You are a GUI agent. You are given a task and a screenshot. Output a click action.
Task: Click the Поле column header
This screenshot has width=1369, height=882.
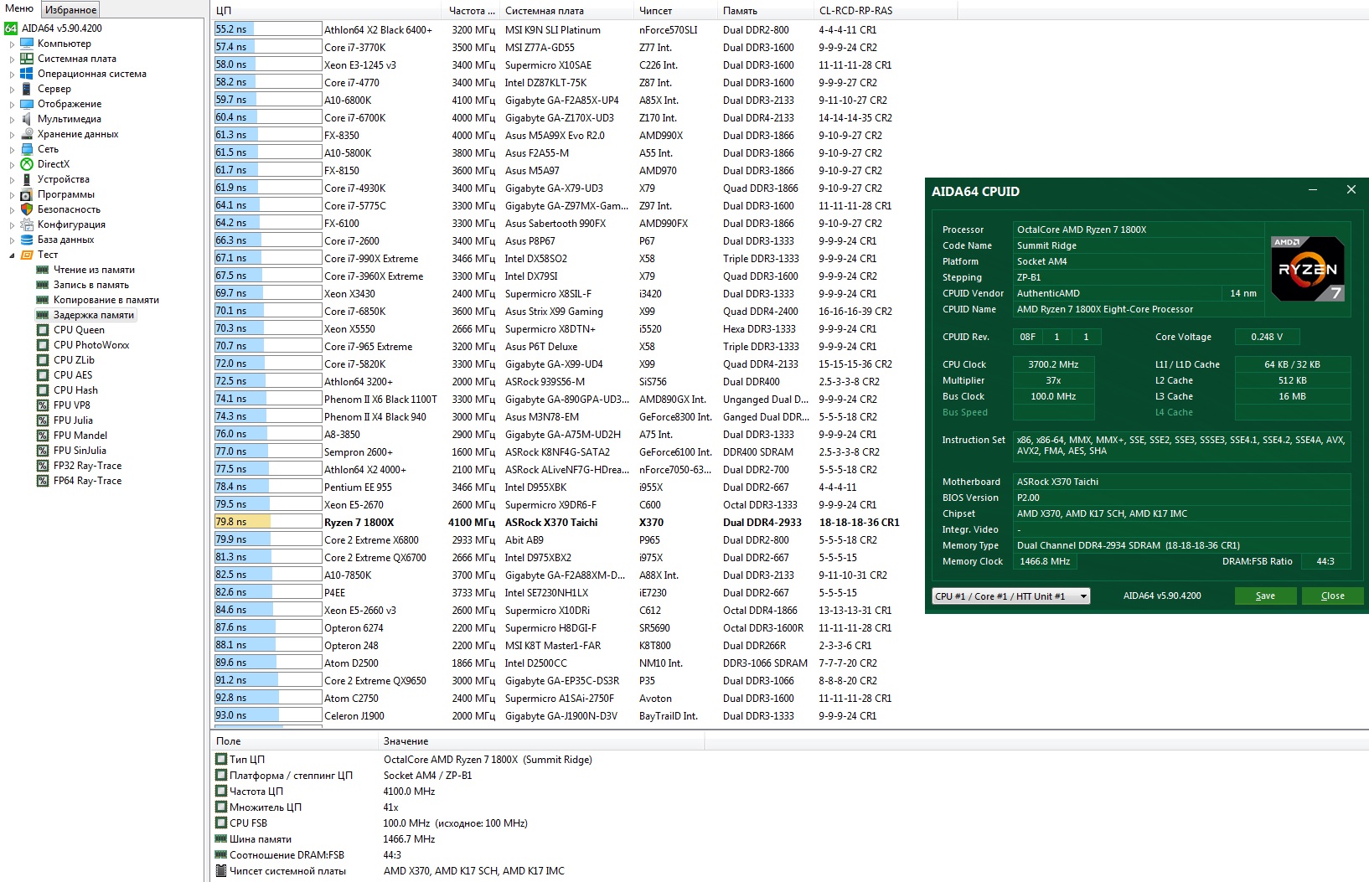(294, 741)
